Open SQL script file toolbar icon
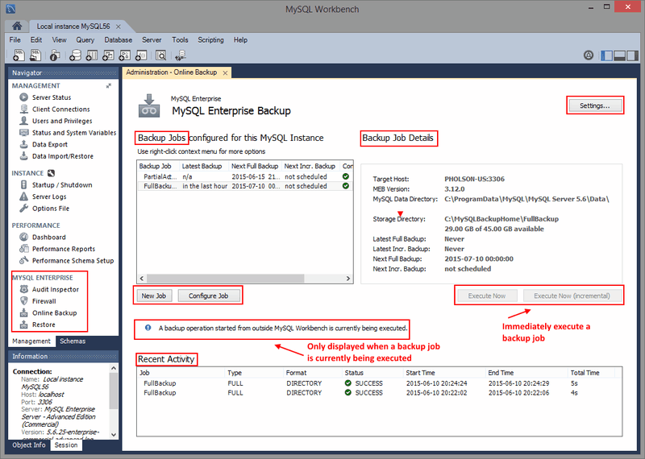The height and width of the screenshot is (459, 645). coord(35,55)
